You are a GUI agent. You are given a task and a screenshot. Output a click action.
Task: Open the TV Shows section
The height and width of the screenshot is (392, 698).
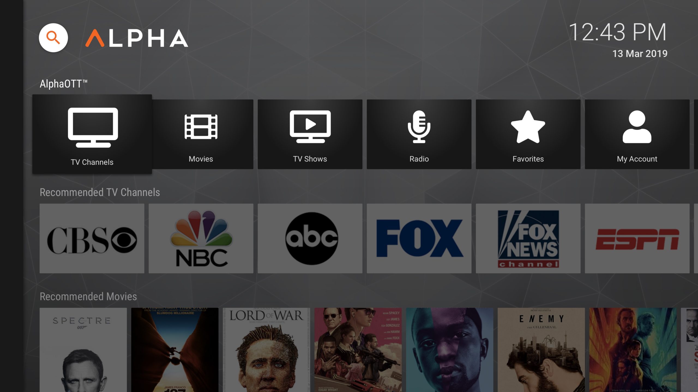[310, 134]
